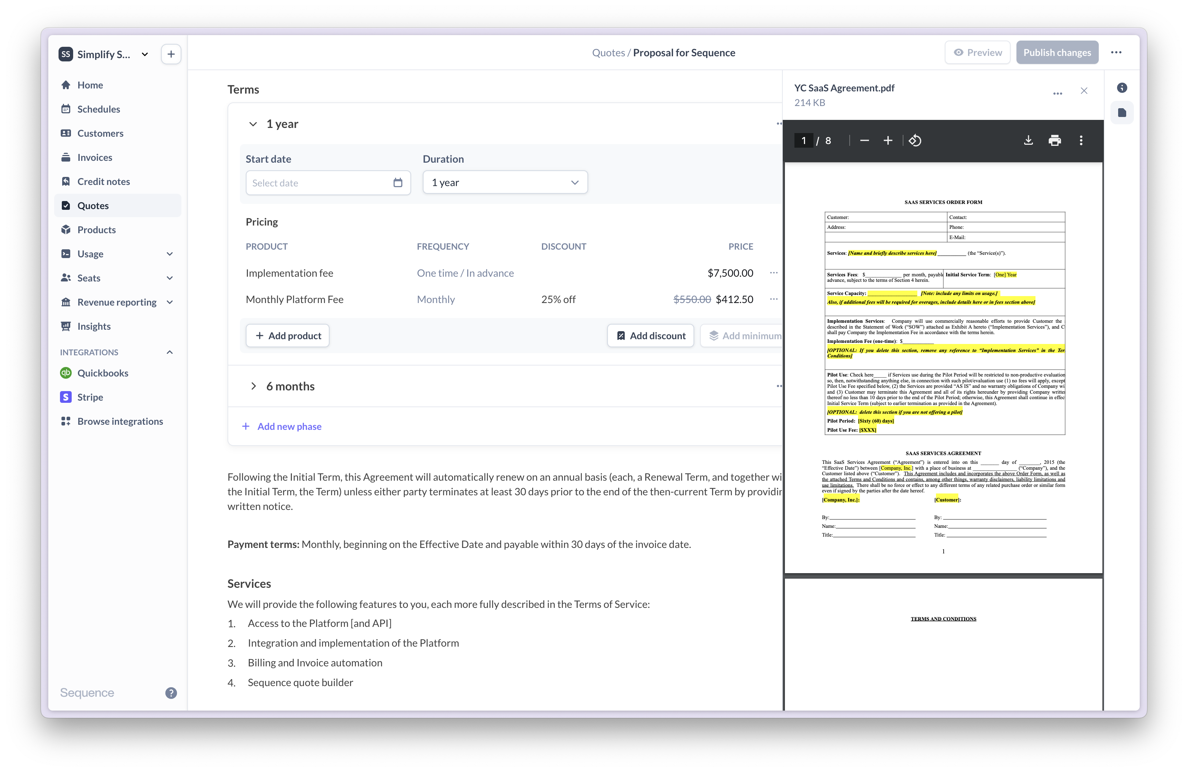Open the Simplify workspace switcher dropdown
The width and height of the screenshot is (1188, 772).
[x=104, y=54]
